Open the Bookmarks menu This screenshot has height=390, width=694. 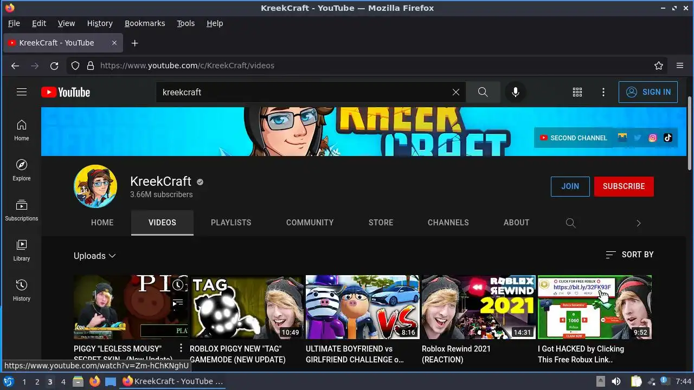point(145,23)
